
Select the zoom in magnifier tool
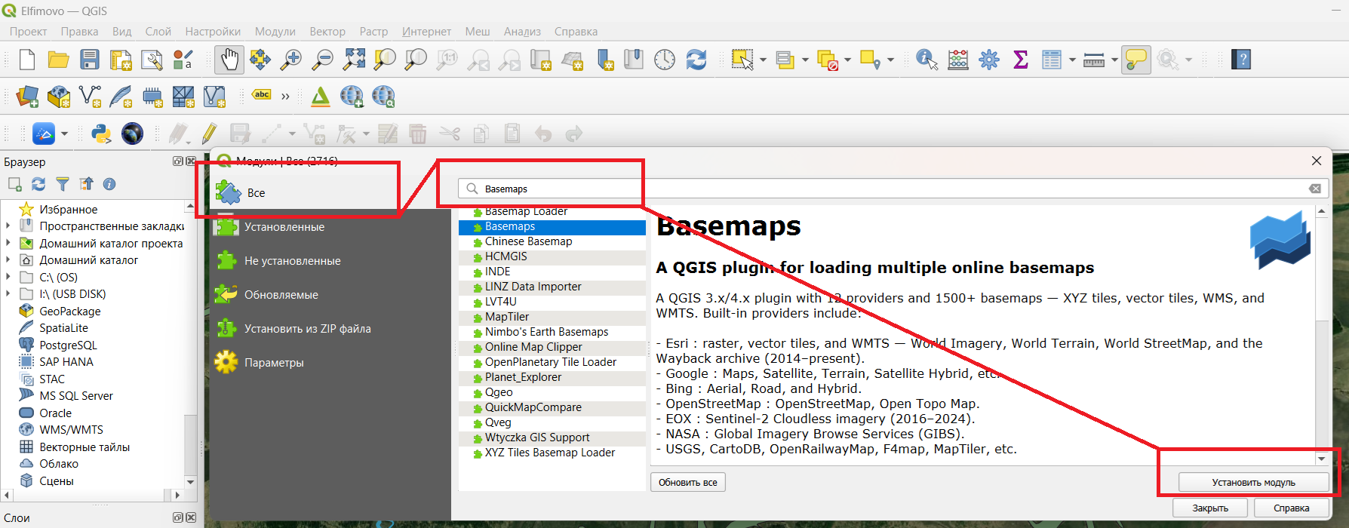click(291, 60)
